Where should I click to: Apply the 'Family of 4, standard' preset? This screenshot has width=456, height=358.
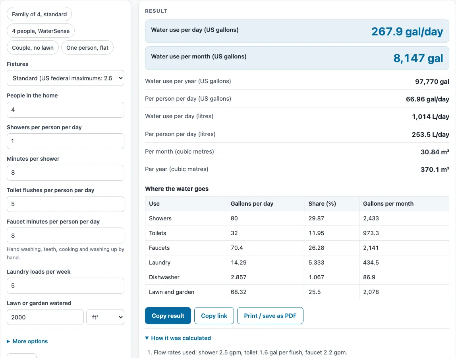[39, 14]
